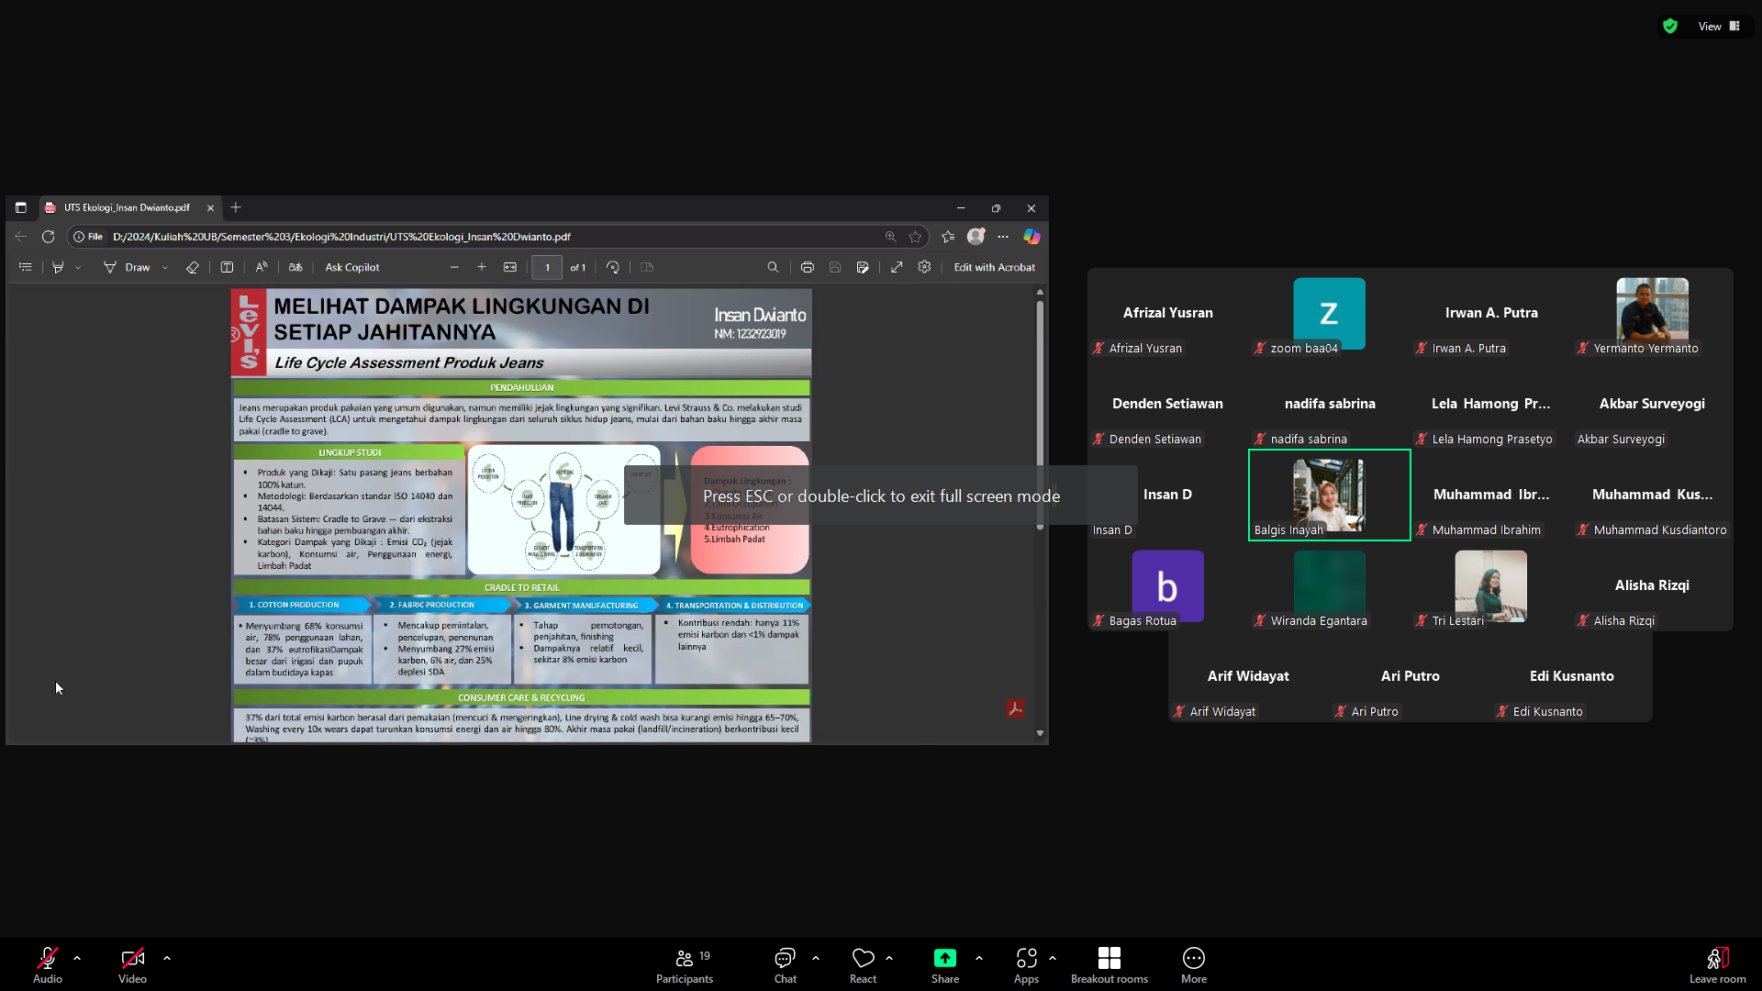Screen dimensions: 1762x991
Task: Open Breakout rooms
Action: 1110,965
